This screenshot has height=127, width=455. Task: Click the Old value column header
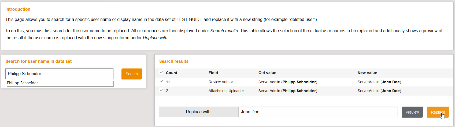(267, 73)
